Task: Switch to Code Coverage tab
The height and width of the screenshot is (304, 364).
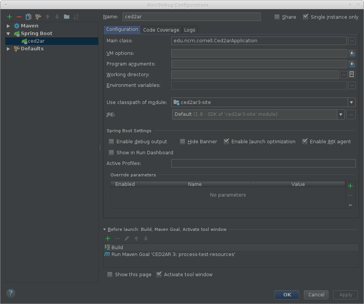Action: coord(161,30)
